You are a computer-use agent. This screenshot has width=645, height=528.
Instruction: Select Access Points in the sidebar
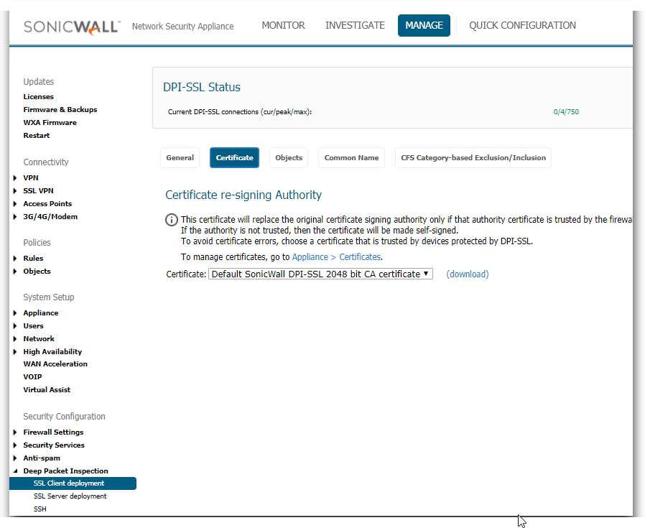coord(47,204)
